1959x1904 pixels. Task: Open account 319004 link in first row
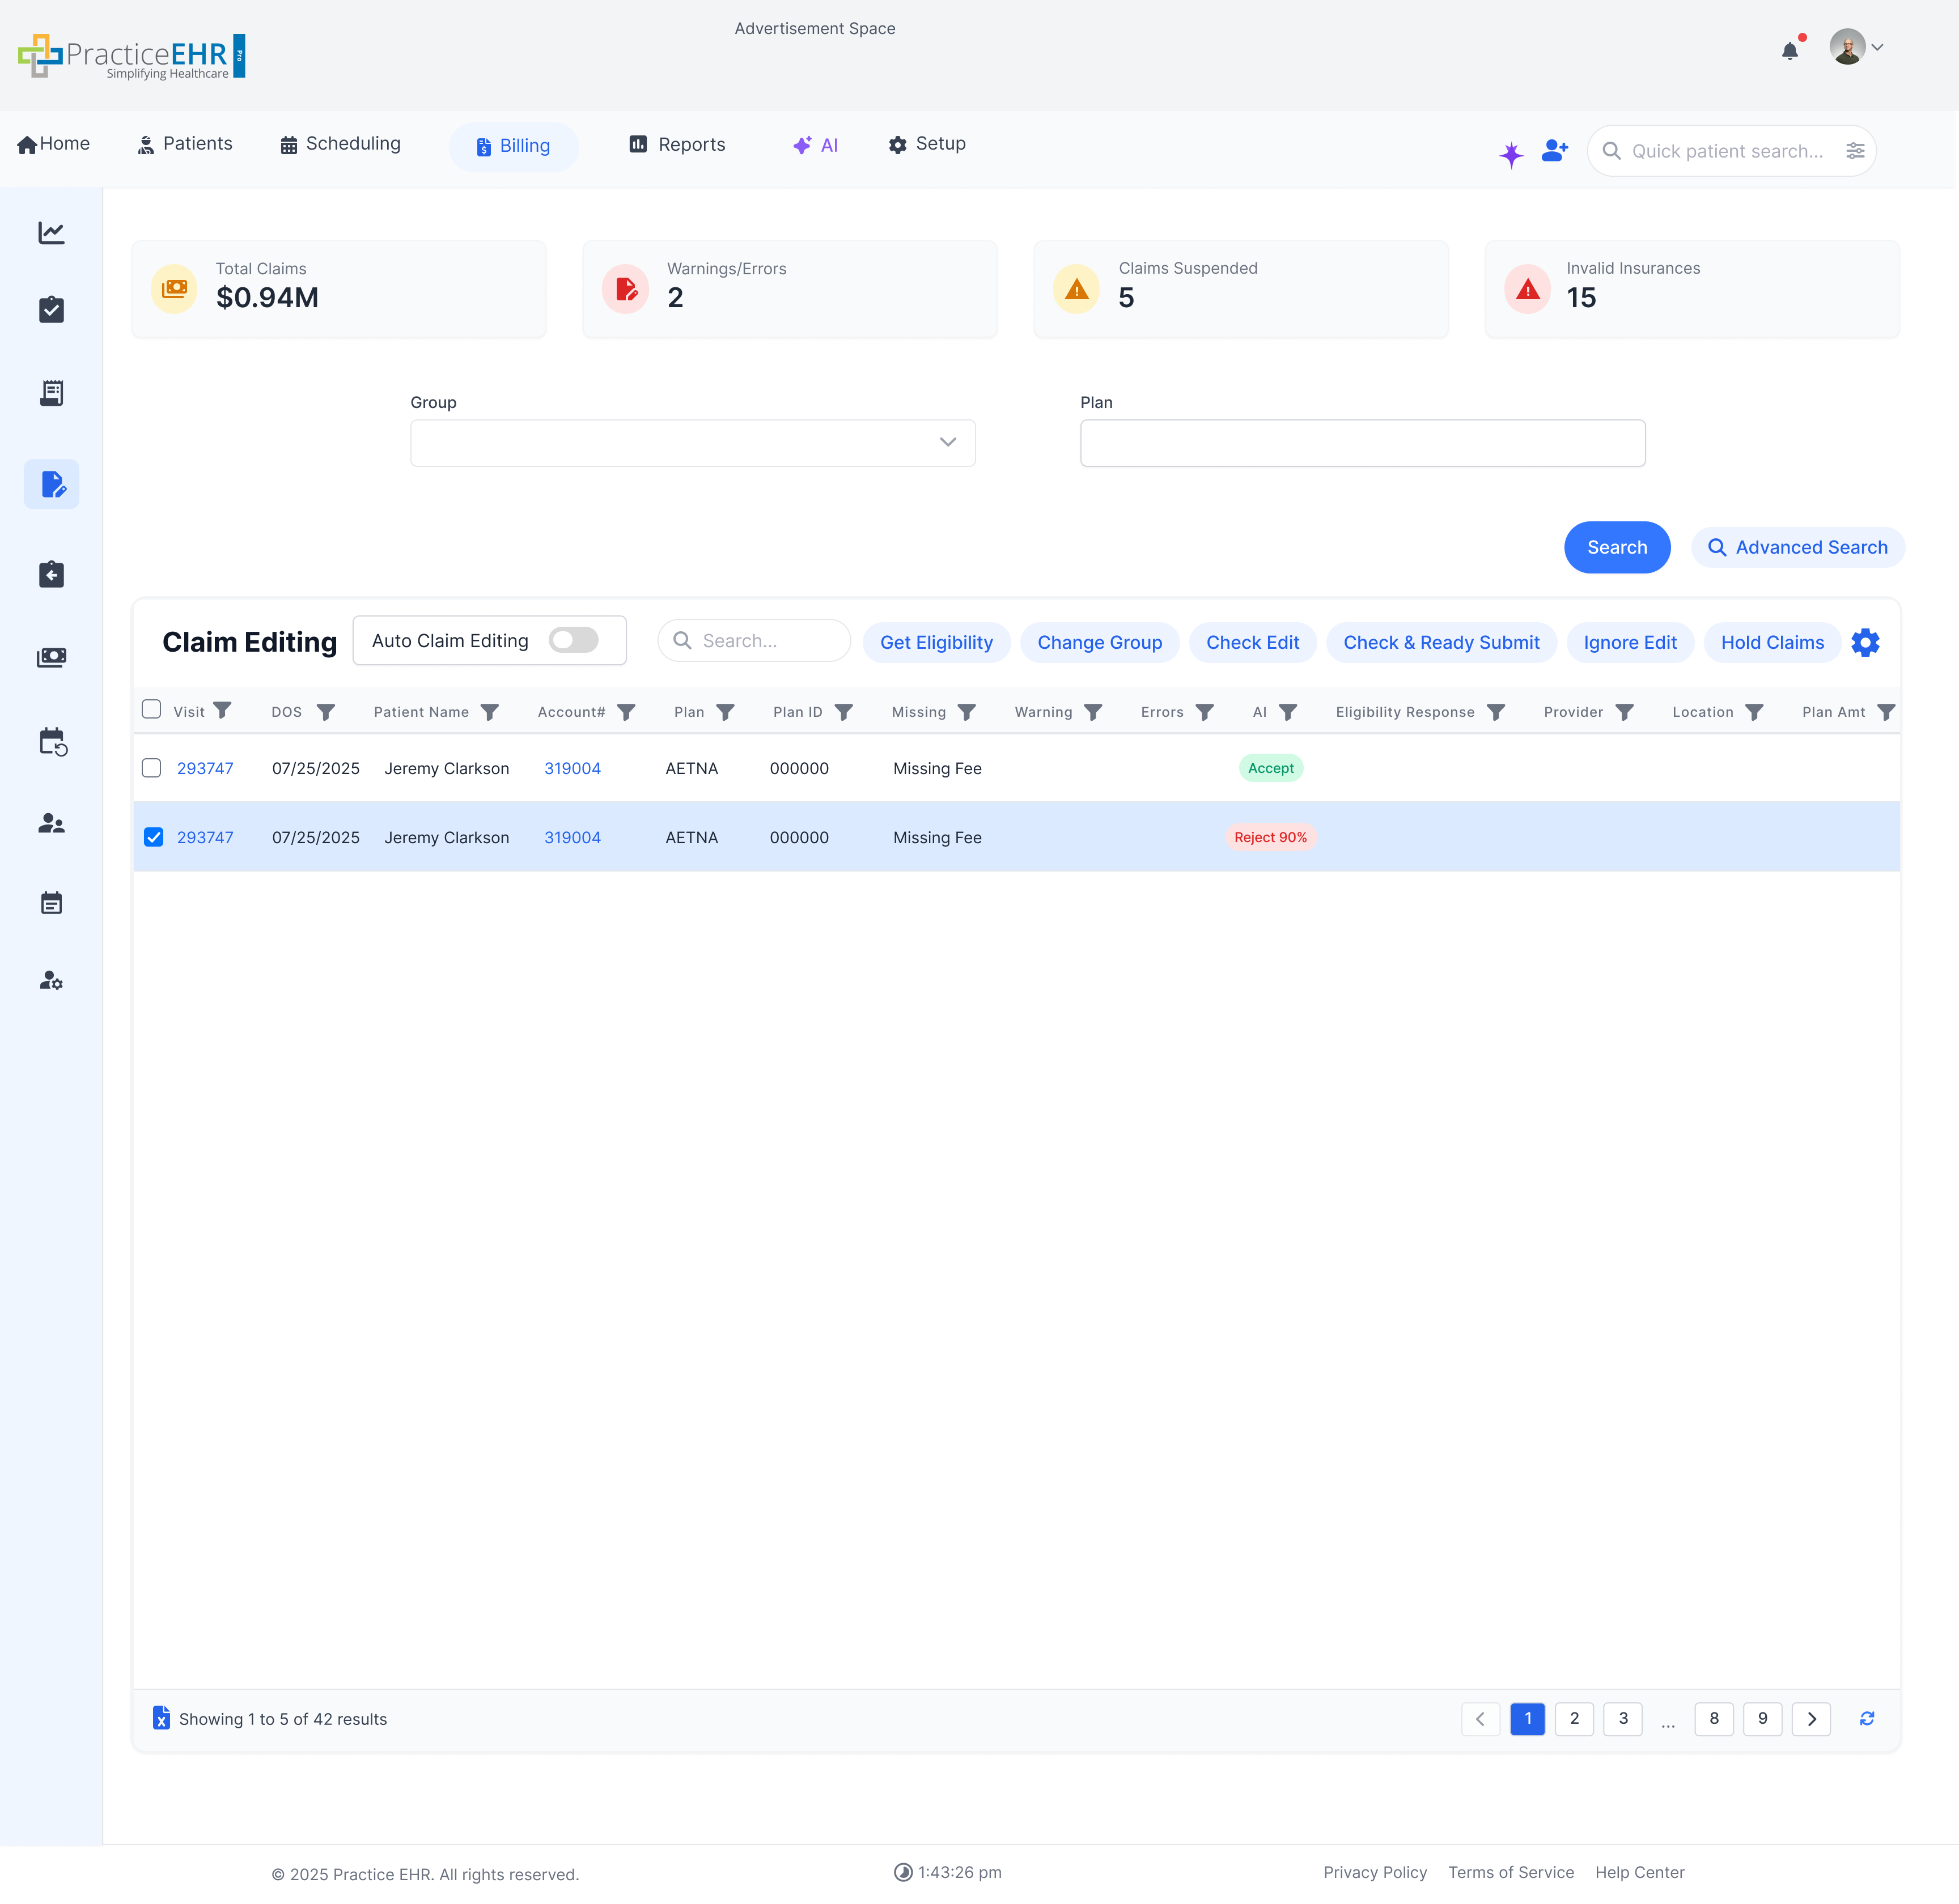pos(573,768)
